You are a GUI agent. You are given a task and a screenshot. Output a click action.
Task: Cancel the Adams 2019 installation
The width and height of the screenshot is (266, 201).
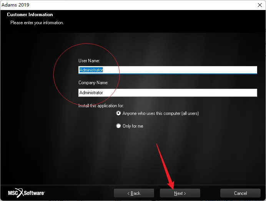[240, 193]
